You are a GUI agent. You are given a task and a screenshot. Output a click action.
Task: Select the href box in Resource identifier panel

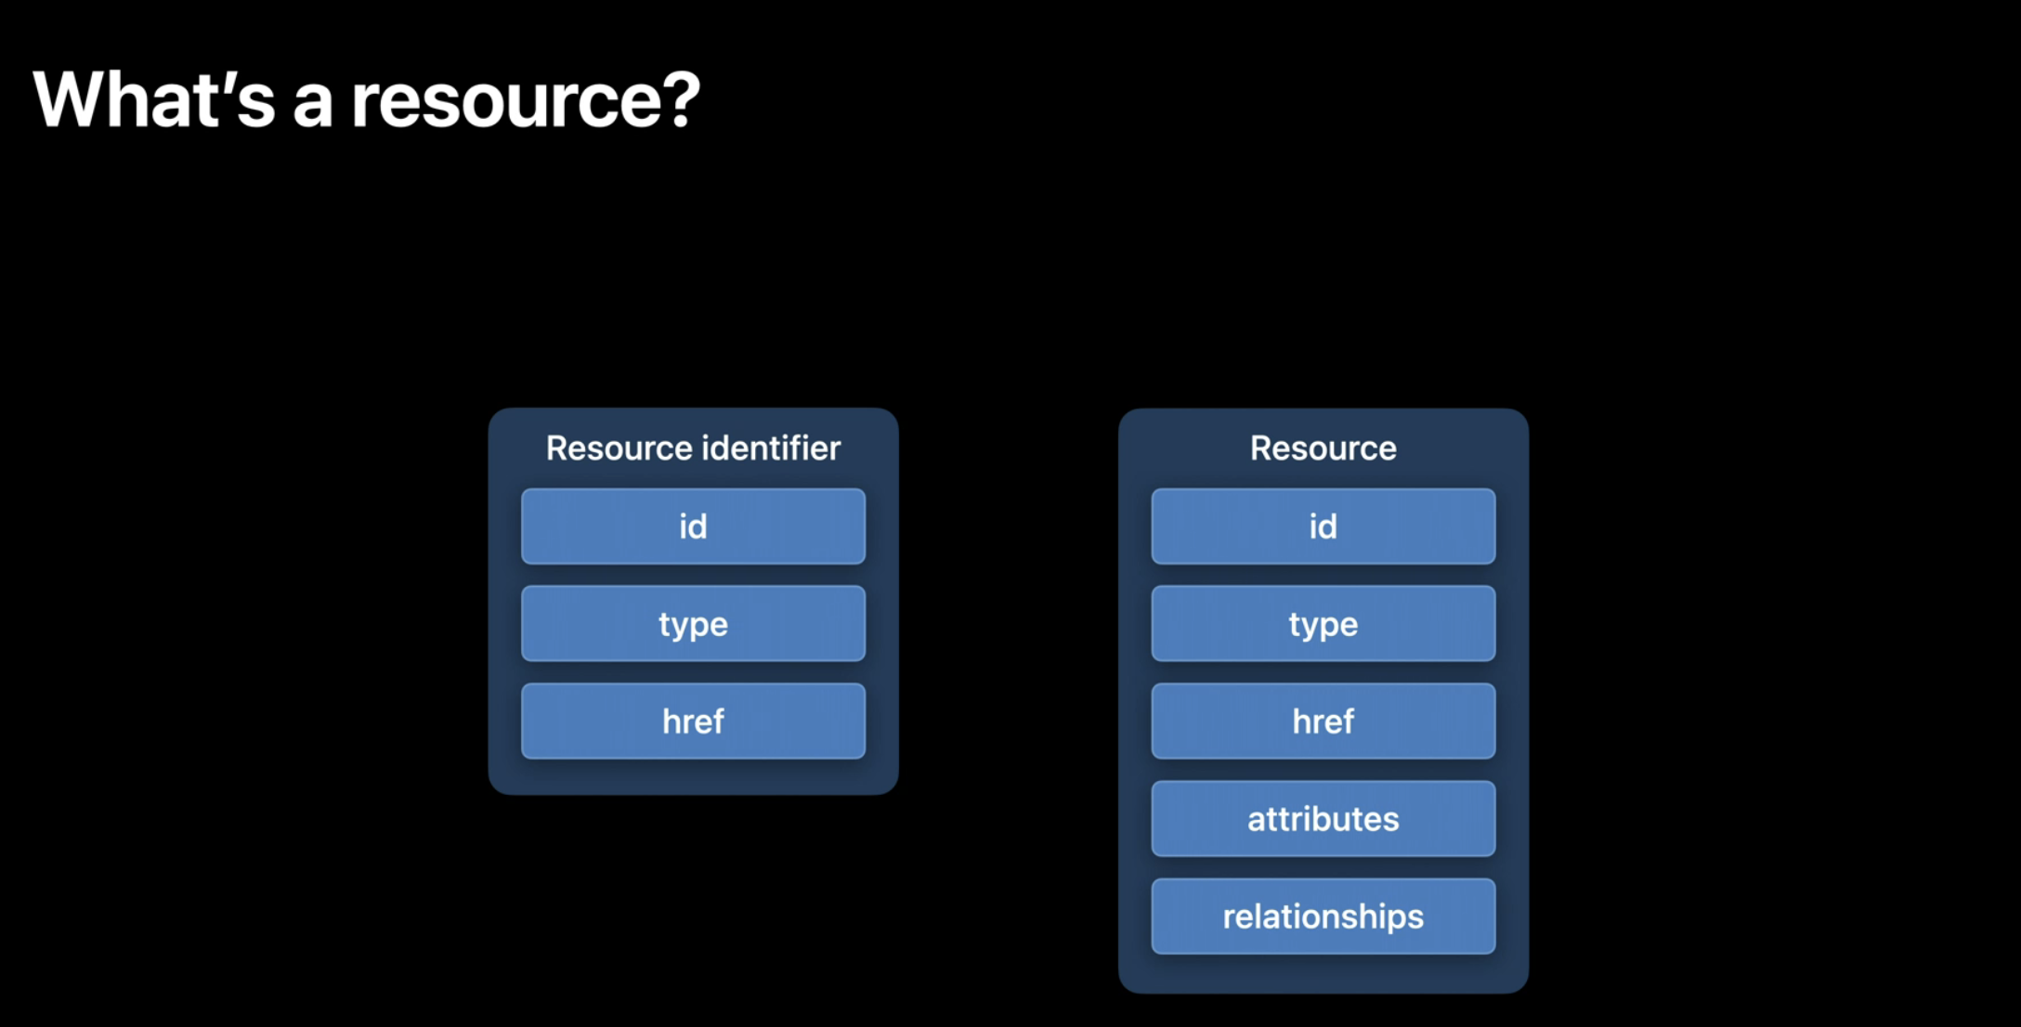(693, 721)
